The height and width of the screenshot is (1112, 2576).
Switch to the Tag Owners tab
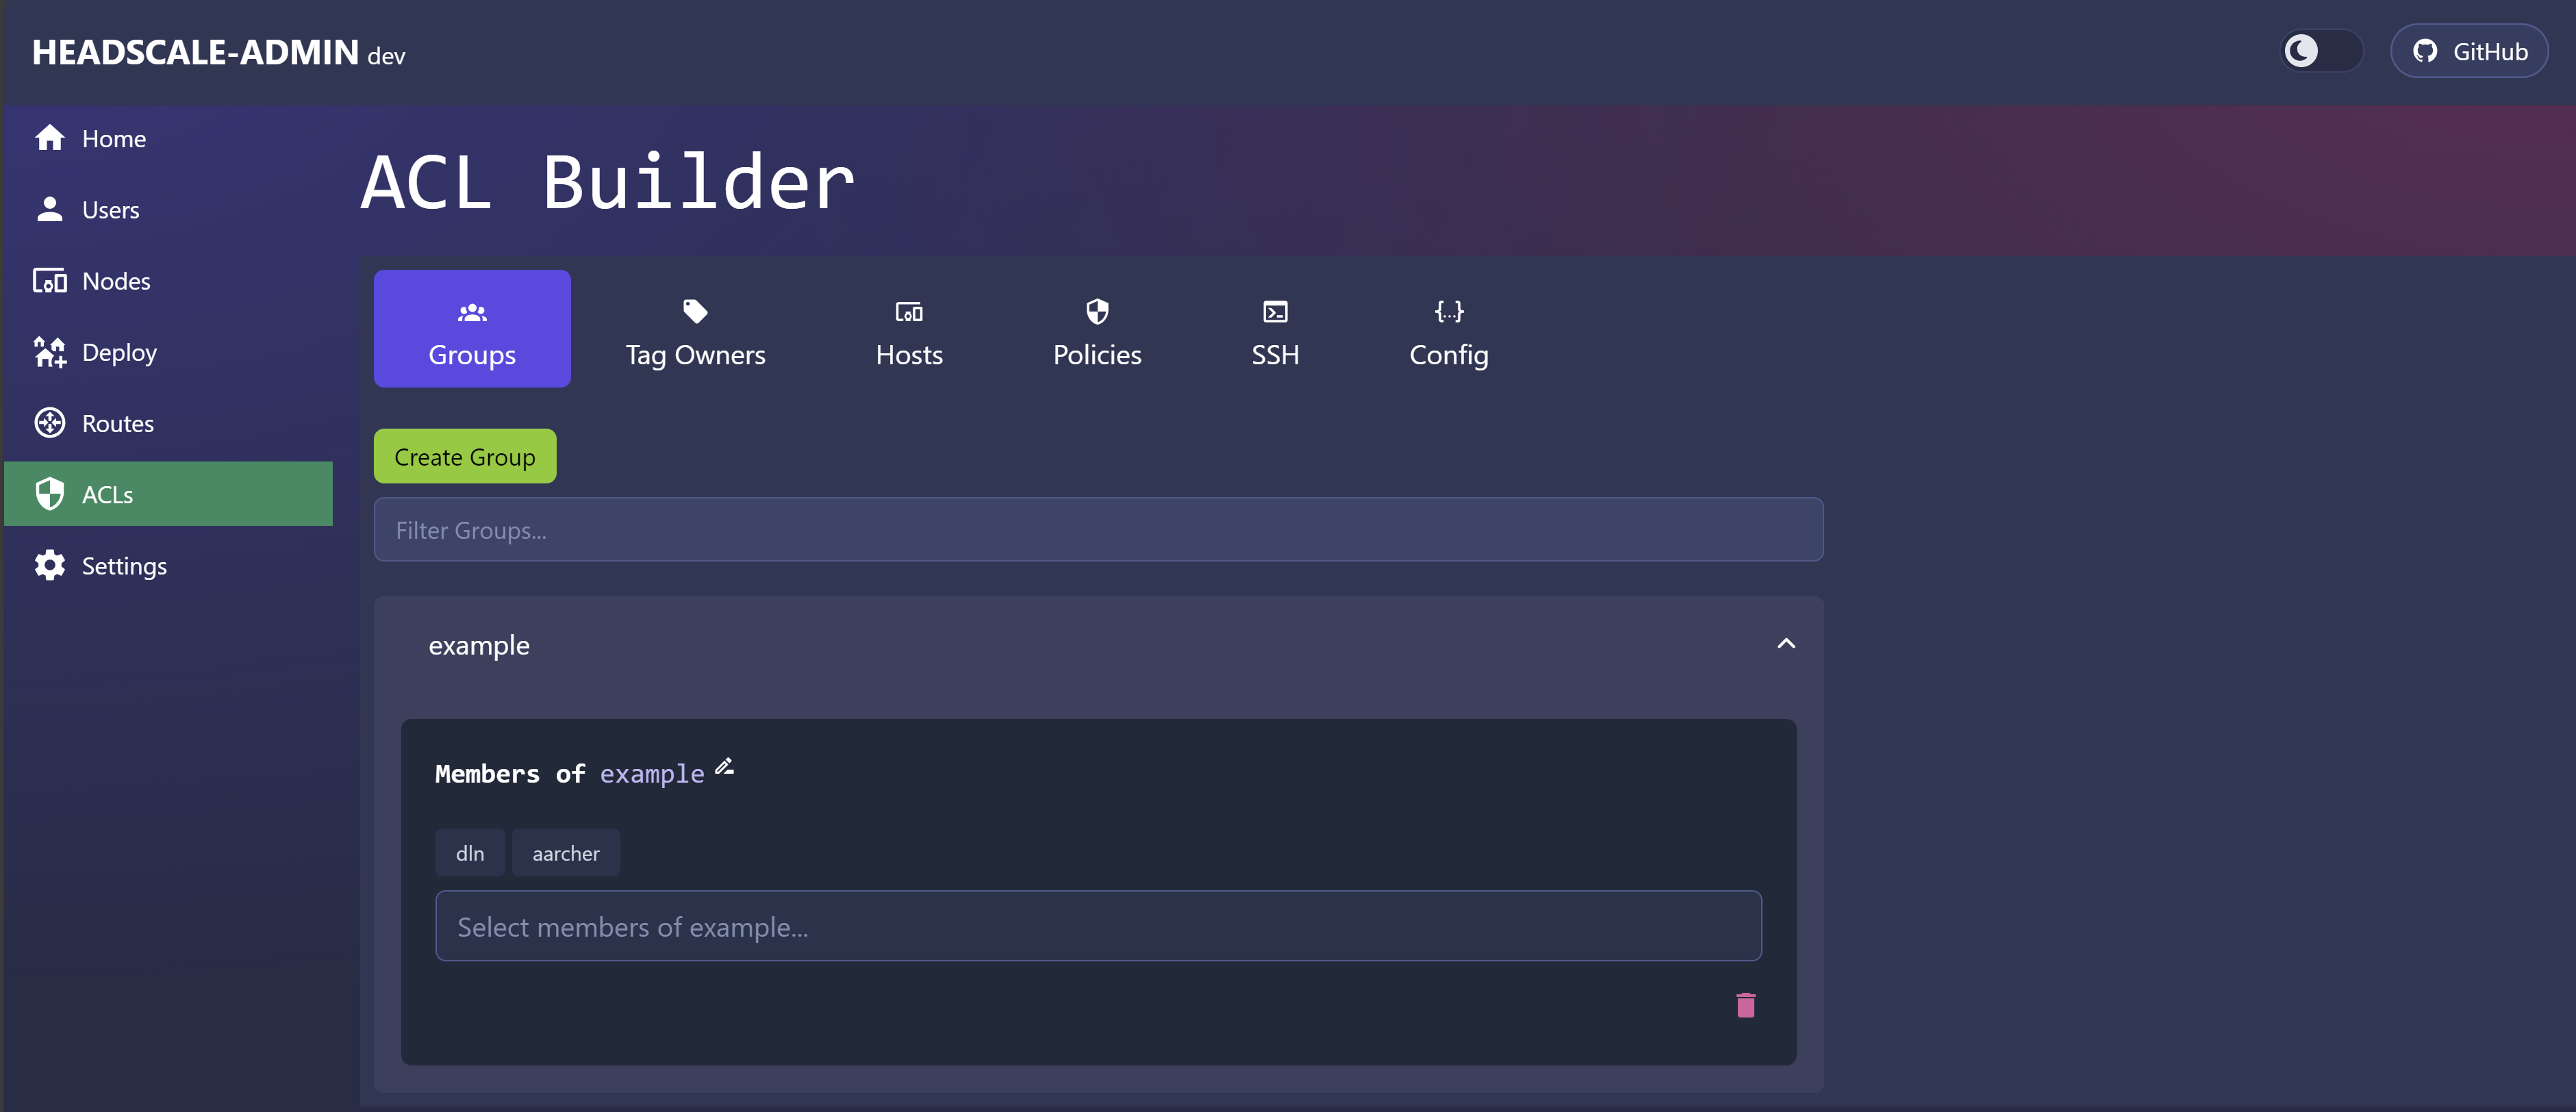pos(695,330)
